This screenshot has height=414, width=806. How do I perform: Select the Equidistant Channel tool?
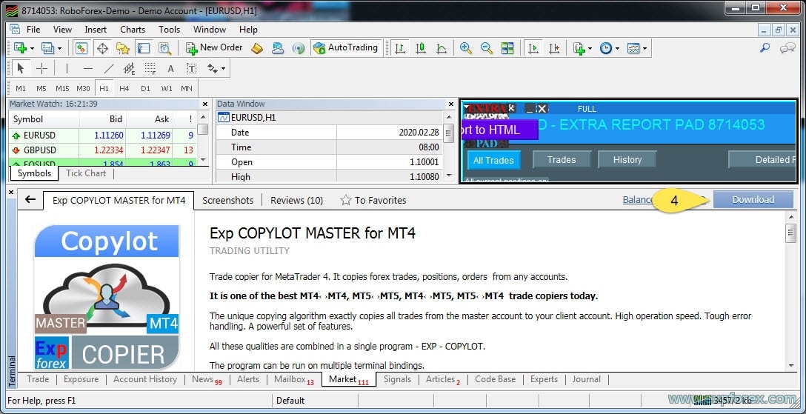[129, 68]
